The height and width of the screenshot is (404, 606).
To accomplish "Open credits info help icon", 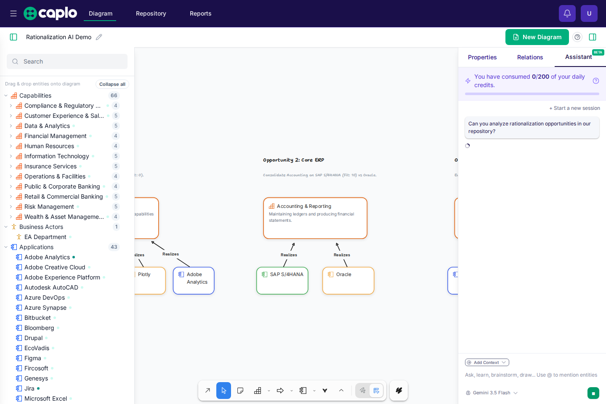I will [596, 81].
